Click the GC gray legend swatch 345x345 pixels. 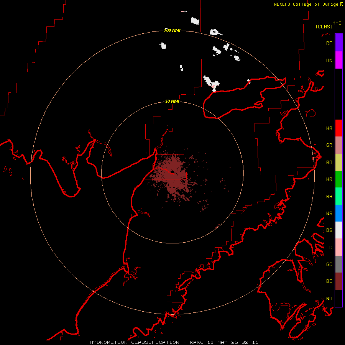tap(338, 264)
